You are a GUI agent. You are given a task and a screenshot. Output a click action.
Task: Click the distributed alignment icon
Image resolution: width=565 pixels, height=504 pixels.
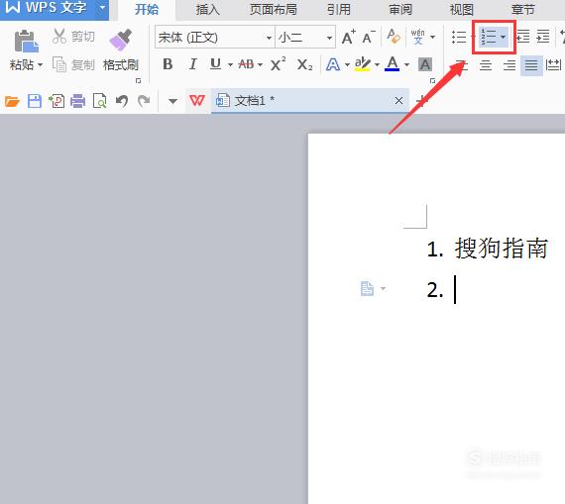pos(553,65)
